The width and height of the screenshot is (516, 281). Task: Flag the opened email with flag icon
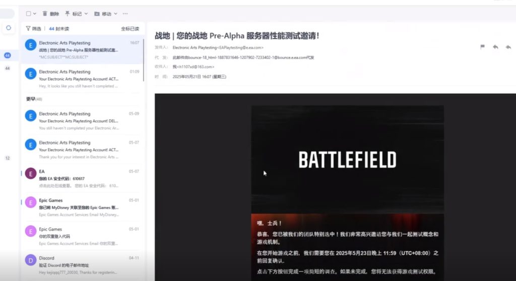click(x=482, y=47)
